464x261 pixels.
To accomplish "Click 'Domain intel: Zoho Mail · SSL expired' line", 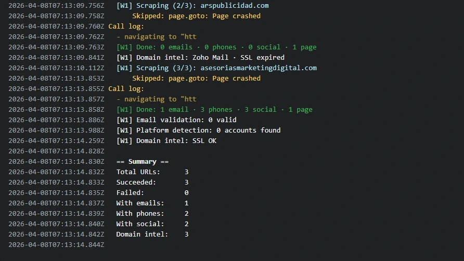I will click(200, 58).
